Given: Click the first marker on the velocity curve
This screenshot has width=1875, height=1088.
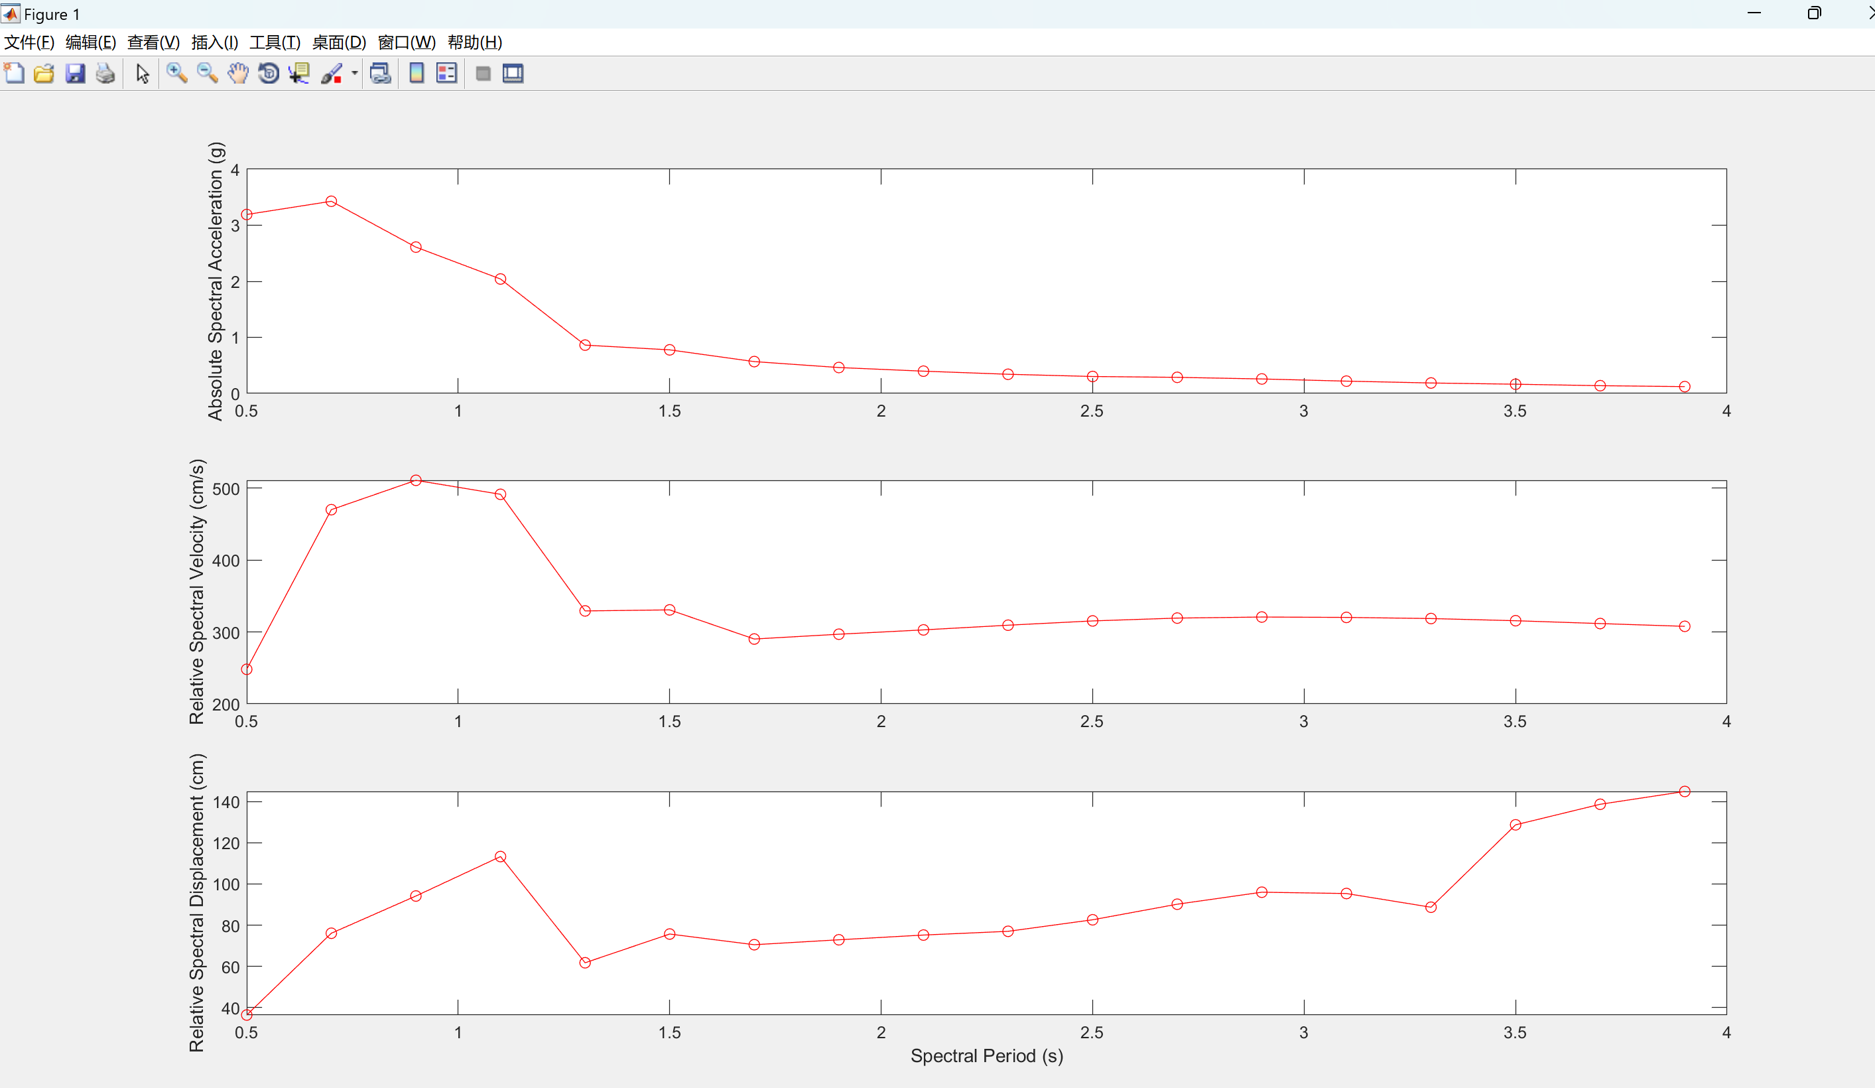Looking at the screenshot, I should (x=247, y=669).
